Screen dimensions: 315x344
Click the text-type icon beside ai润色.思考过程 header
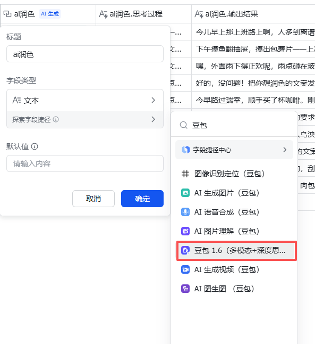[x=103, y=14]
